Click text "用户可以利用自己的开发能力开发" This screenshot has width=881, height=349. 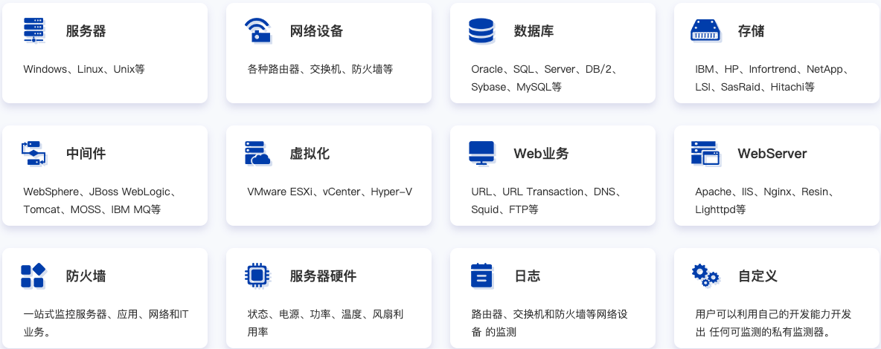click(773, 314)
